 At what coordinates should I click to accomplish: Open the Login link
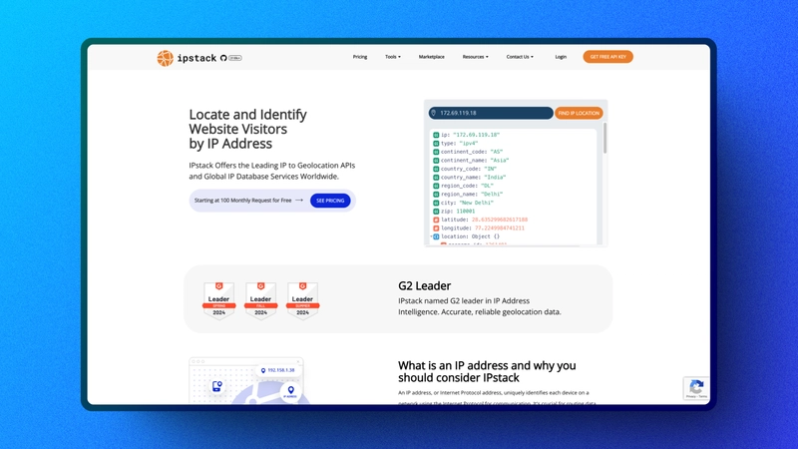561,57
